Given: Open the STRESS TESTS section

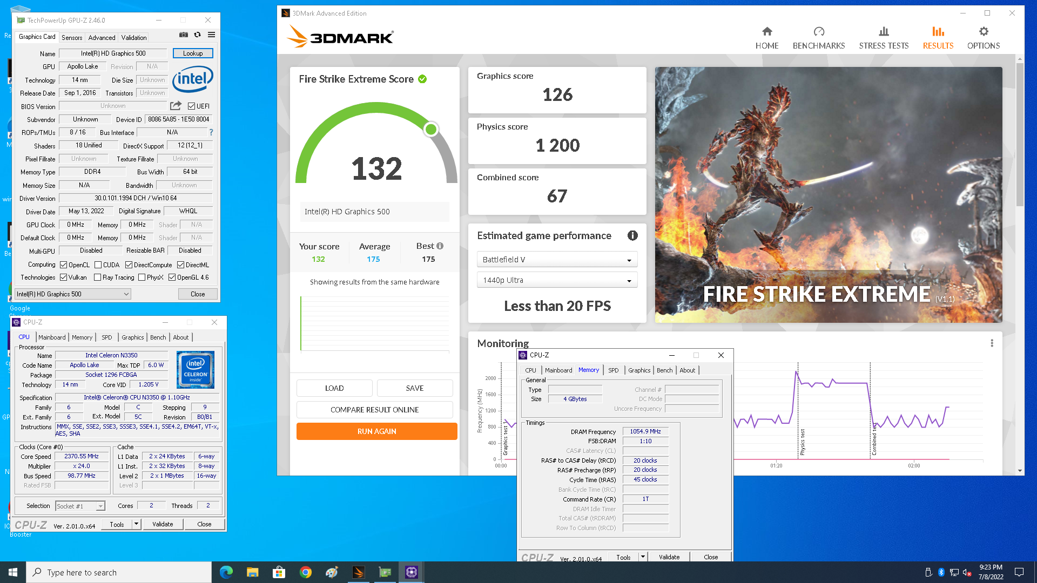Looking at the screenshot, I should [x=884, y=38].
